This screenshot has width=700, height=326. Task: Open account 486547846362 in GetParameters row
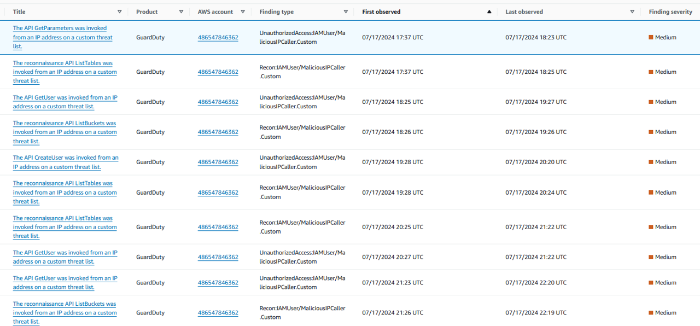(x=218, y=38)
